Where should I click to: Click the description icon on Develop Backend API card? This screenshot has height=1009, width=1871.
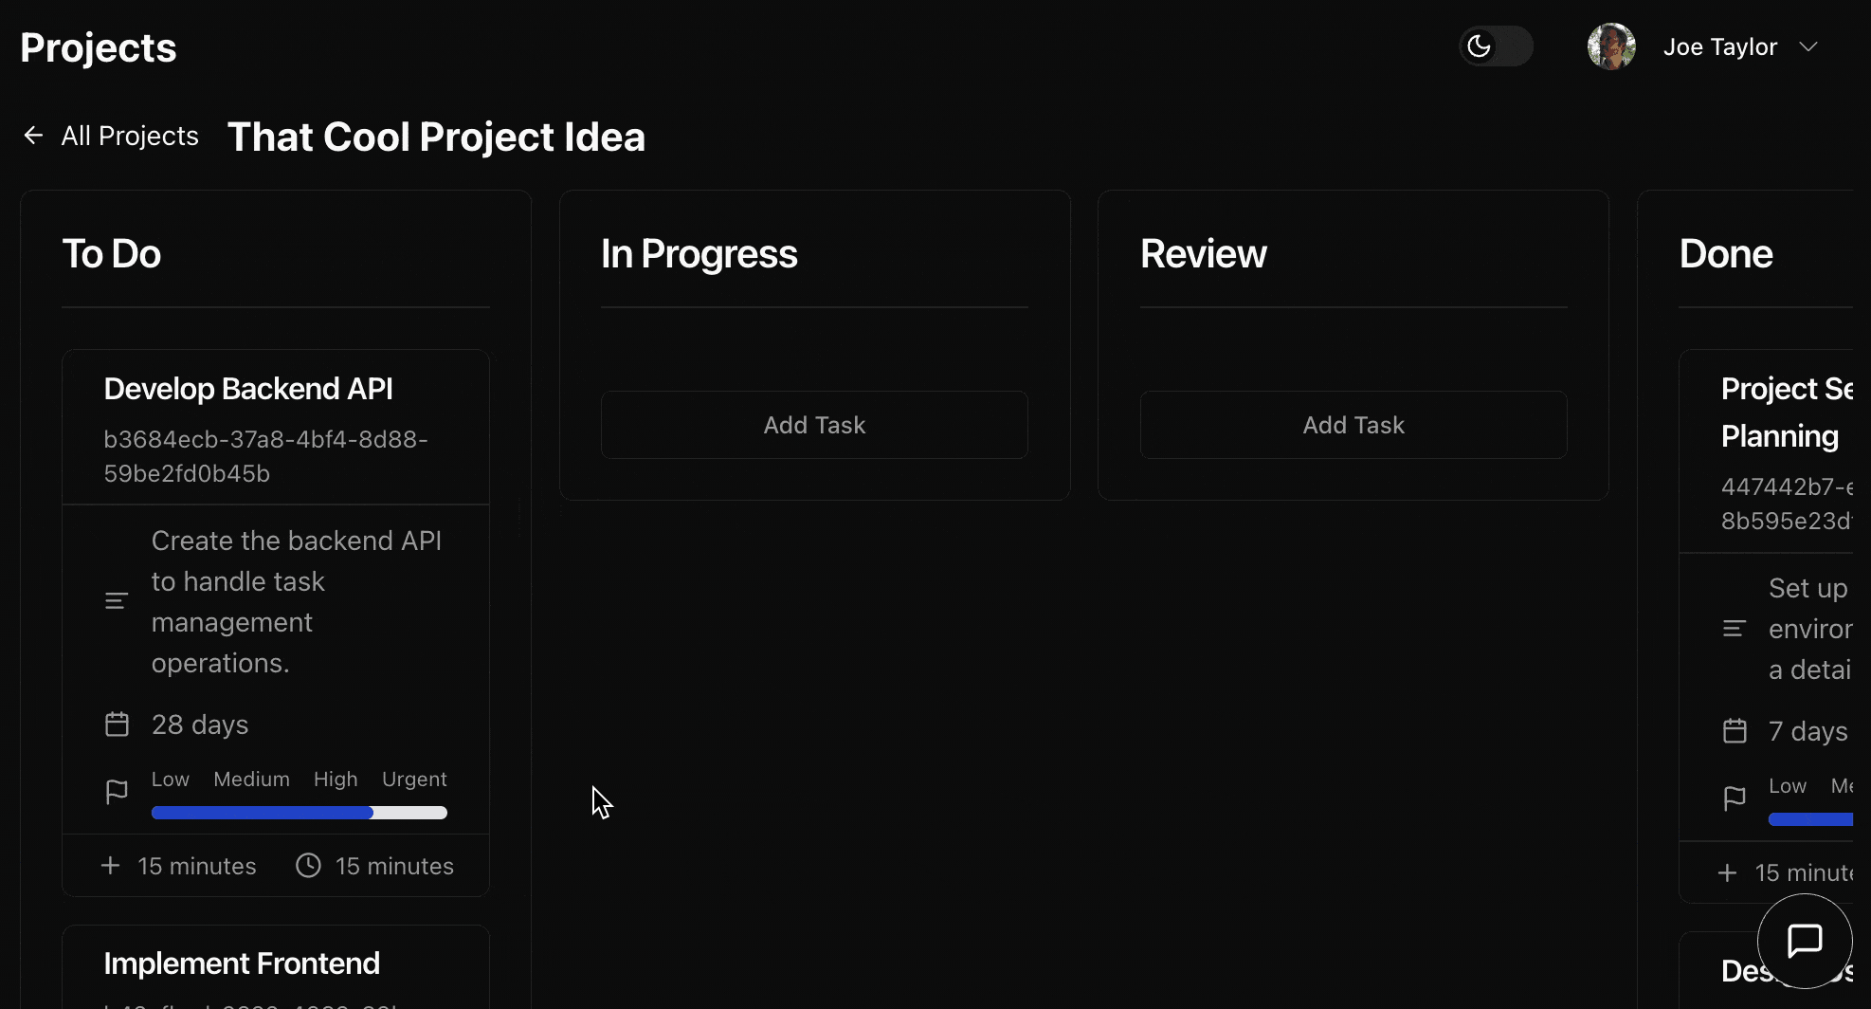116,600
